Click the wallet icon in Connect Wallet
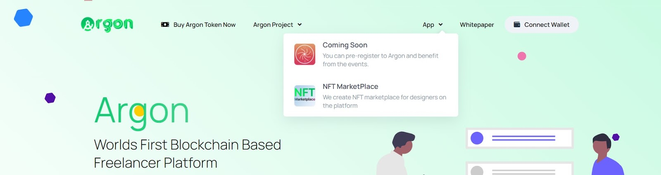Screen dimensions: 661x175 (517, 25)
